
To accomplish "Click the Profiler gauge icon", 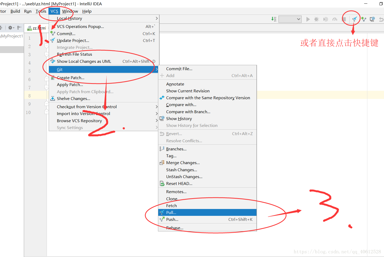I will [335, 19].
